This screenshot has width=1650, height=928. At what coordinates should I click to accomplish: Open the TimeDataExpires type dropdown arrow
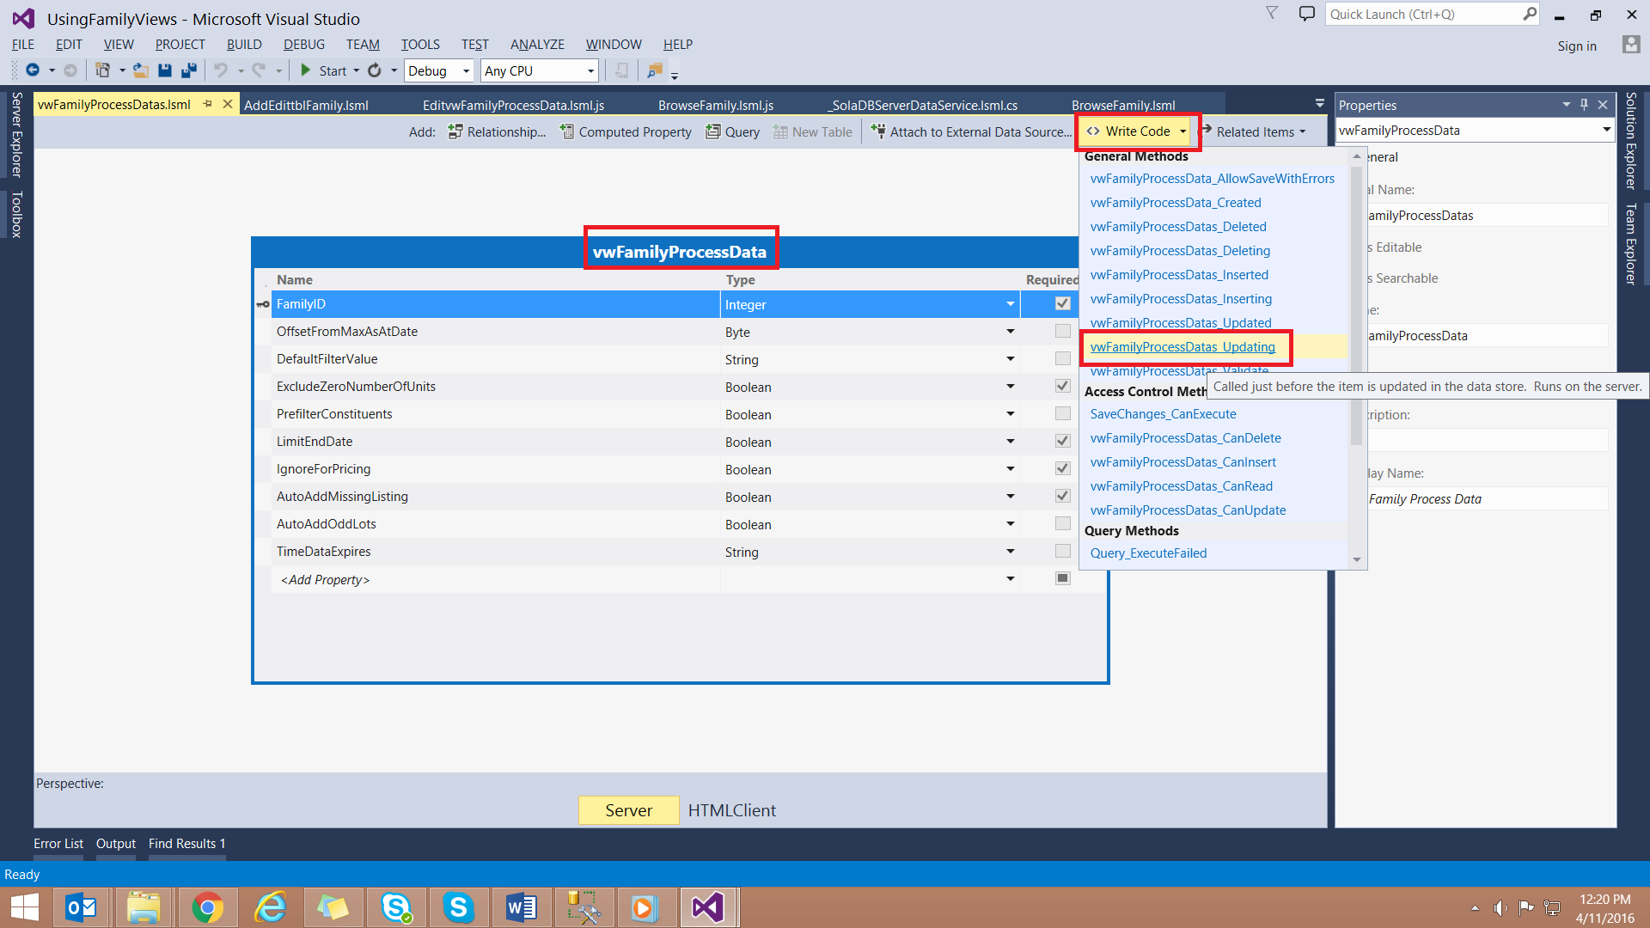tap(1011, 552)
